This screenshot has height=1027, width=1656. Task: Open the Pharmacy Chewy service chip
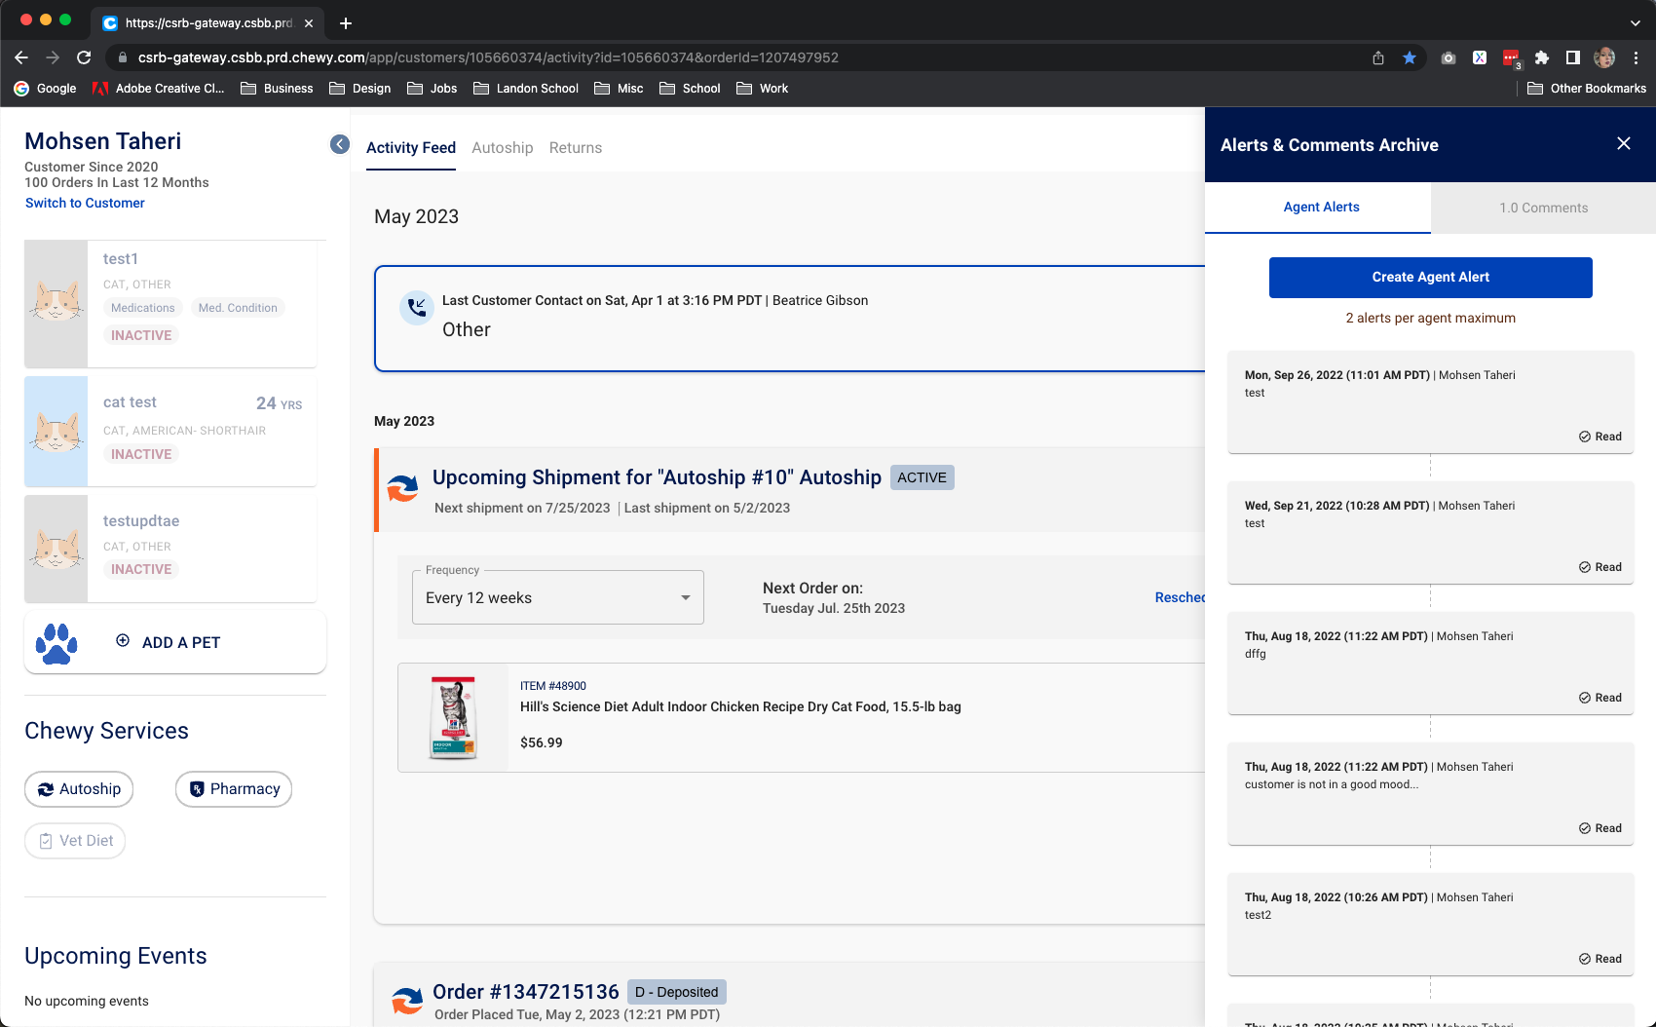point(234,789)
